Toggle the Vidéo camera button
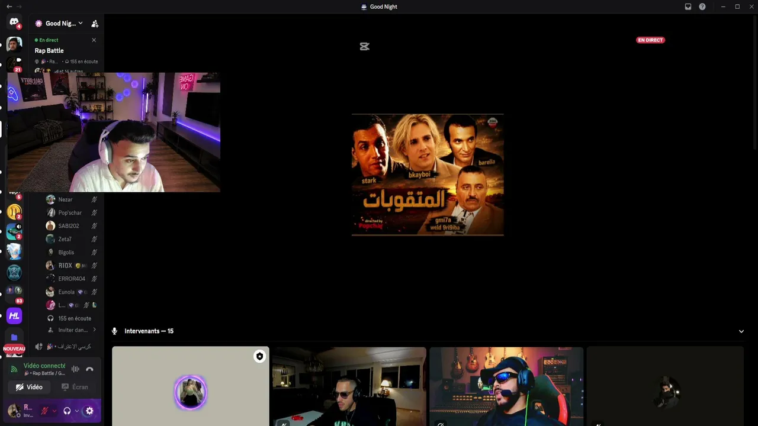The image size is (758, 426). pyautogui.click(x=30, y=387)
